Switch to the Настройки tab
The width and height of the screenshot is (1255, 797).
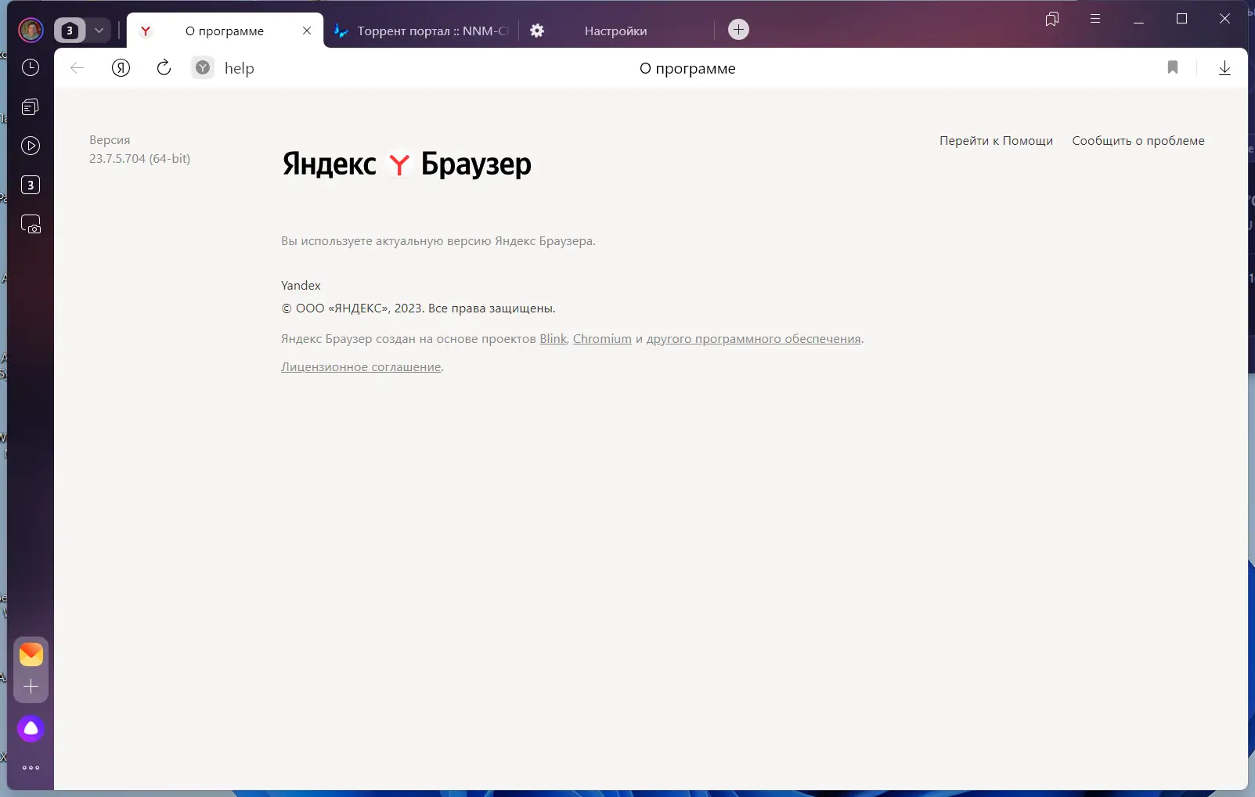coord(615,31)
